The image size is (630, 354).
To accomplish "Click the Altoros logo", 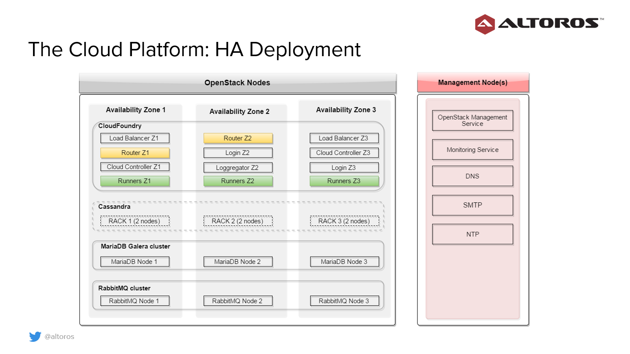I will pyautogui.click(x=539, y=24).
